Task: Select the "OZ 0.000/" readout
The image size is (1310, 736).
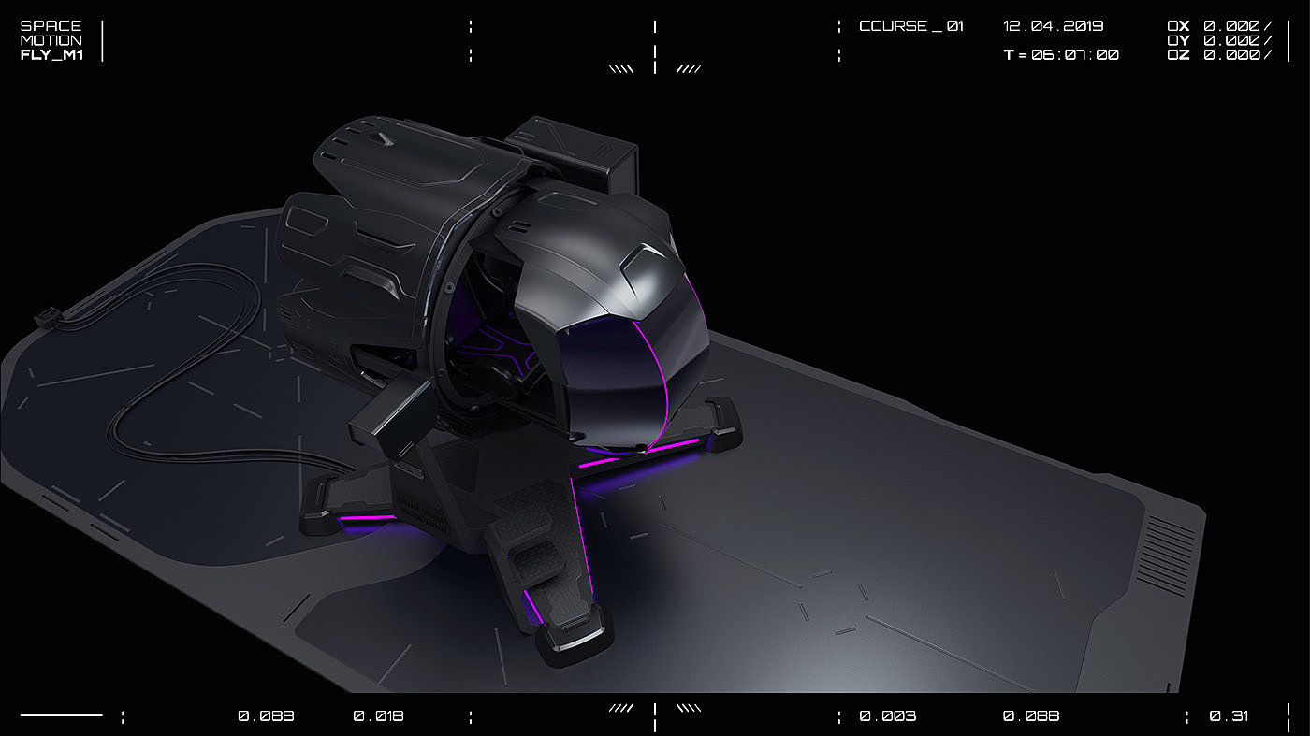Action: tap(1219, 54)
